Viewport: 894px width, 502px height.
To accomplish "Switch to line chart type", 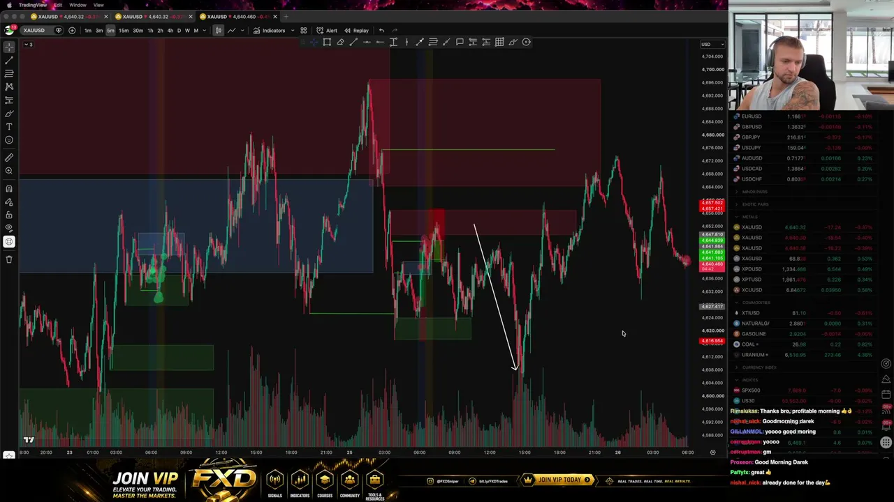I will point(231,31).
